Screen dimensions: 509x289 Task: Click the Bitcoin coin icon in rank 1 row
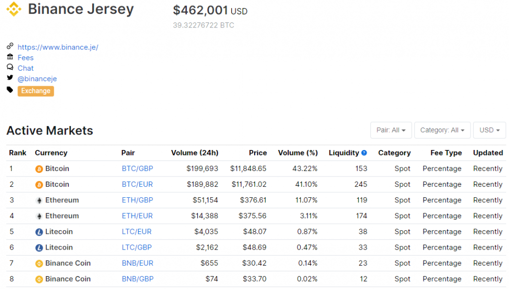coord(39,169)
